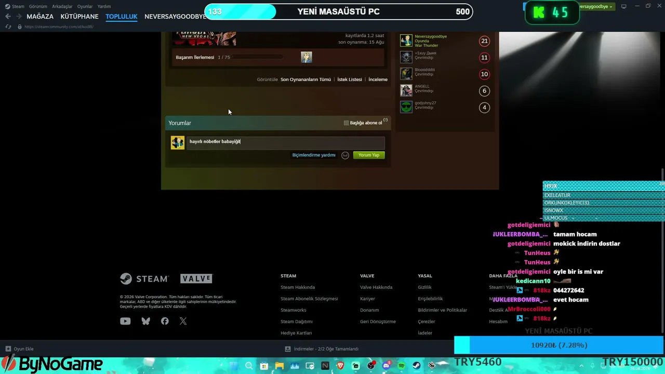665x374 pixels.
Task: Click the Fallout achievement badge icon
Action: click(x=307, y=57)
